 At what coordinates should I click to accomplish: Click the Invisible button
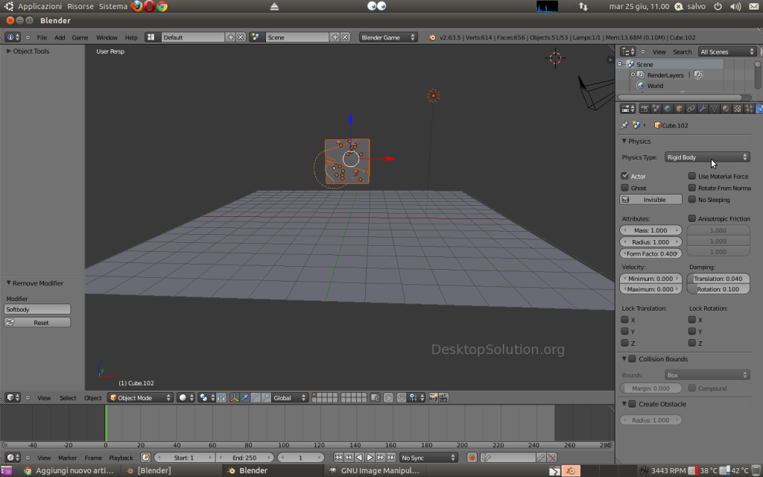(651, 200)
